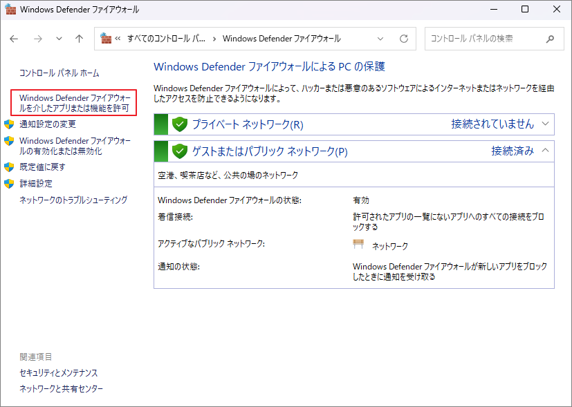Open コントロール パネル ホーム link
The image size is (572, 407).
click(59, 73)
